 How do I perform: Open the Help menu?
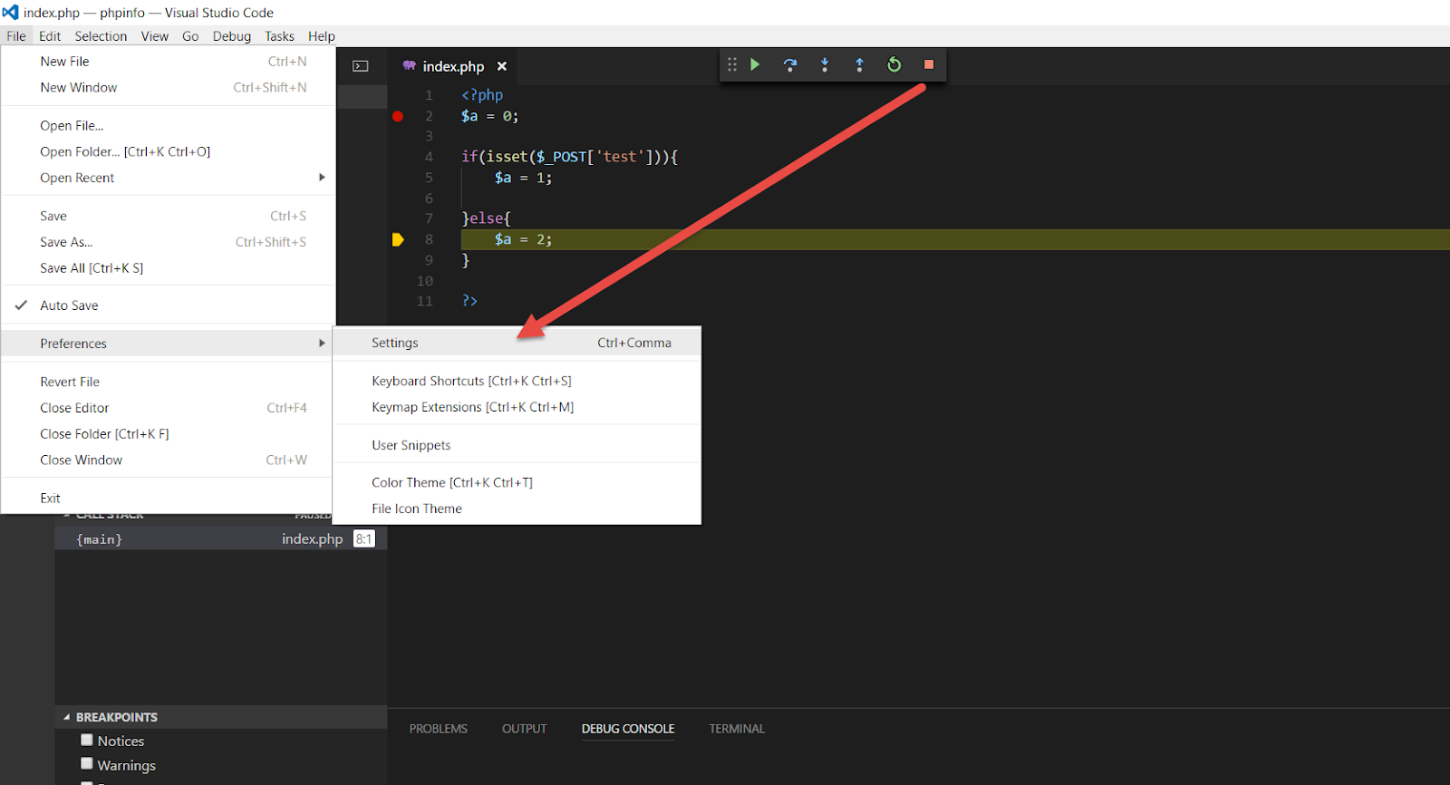[x=322, y=36]
